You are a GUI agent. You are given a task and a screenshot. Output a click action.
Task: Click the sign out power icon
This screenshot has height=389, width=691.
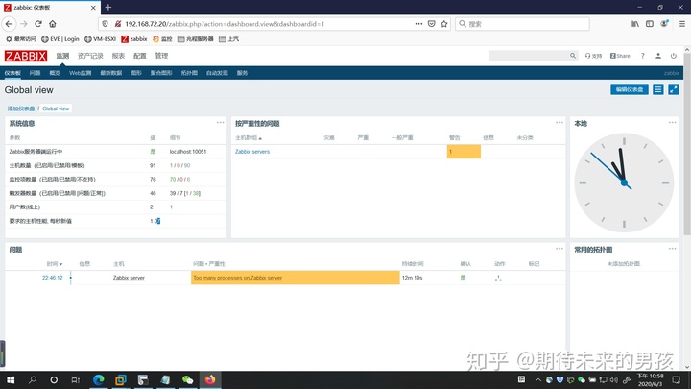674,56
